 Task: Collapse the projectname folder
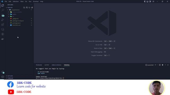[x=19, y=10]
